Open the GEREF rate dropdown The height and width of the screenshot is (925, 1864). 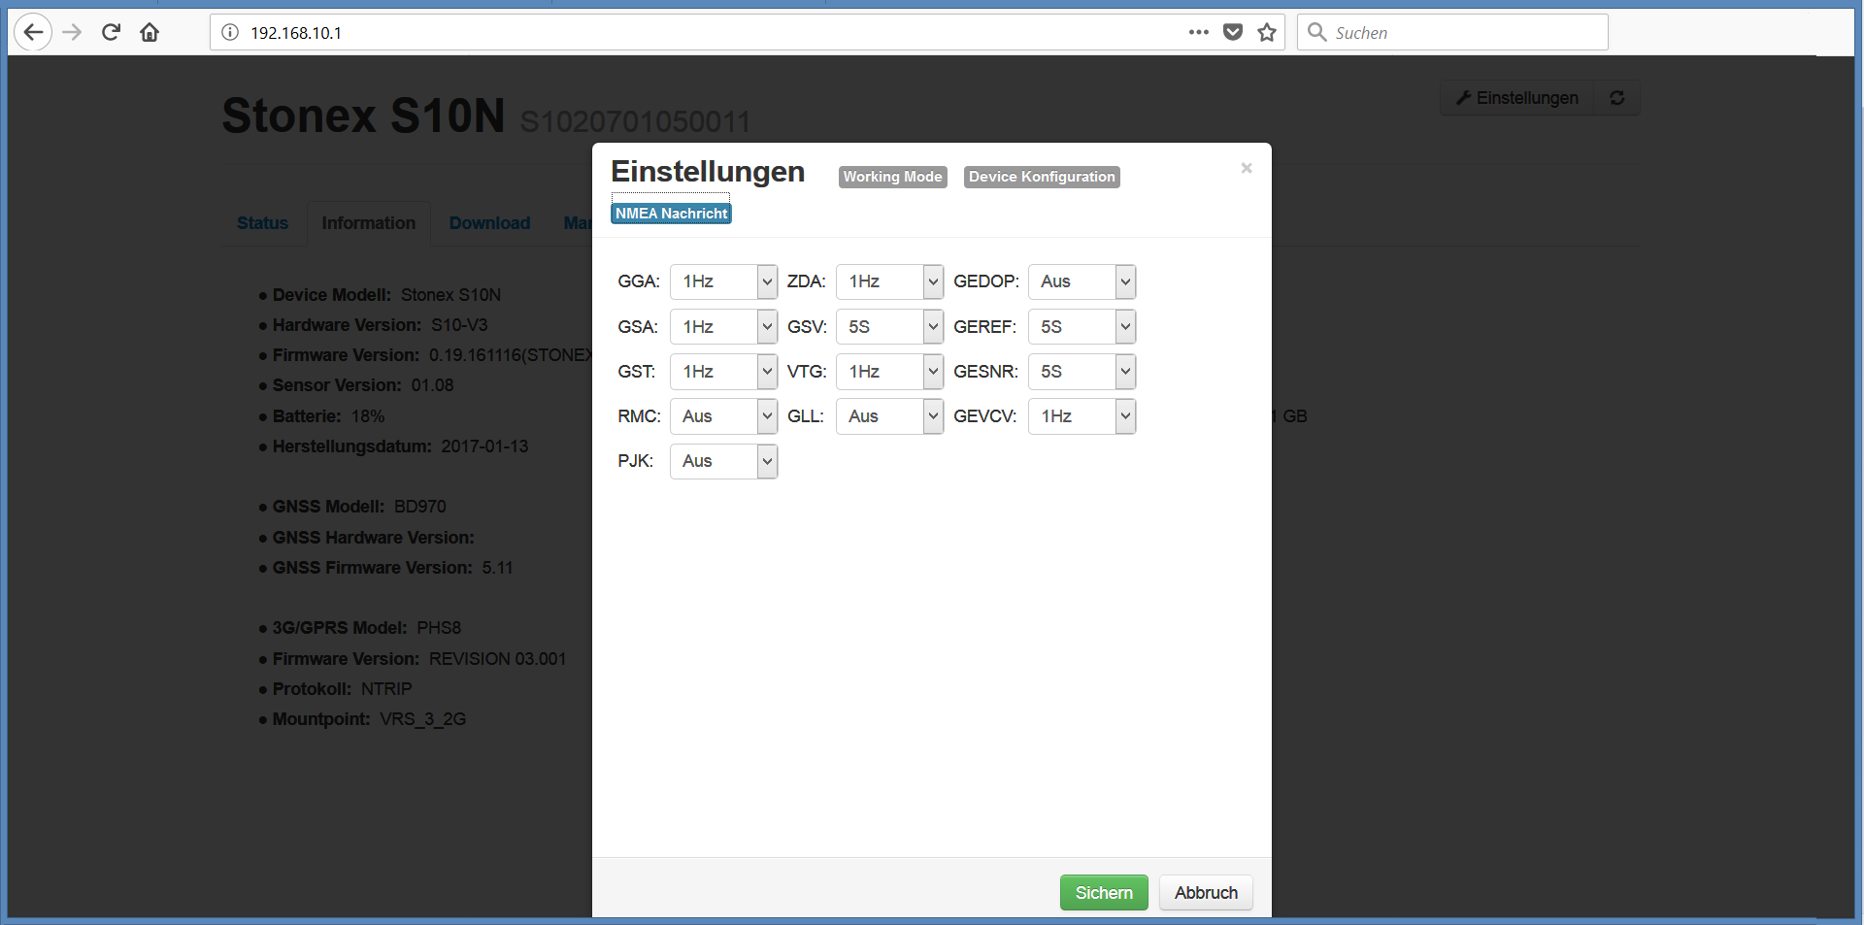pyautogui.click(x=1082, y=327)
